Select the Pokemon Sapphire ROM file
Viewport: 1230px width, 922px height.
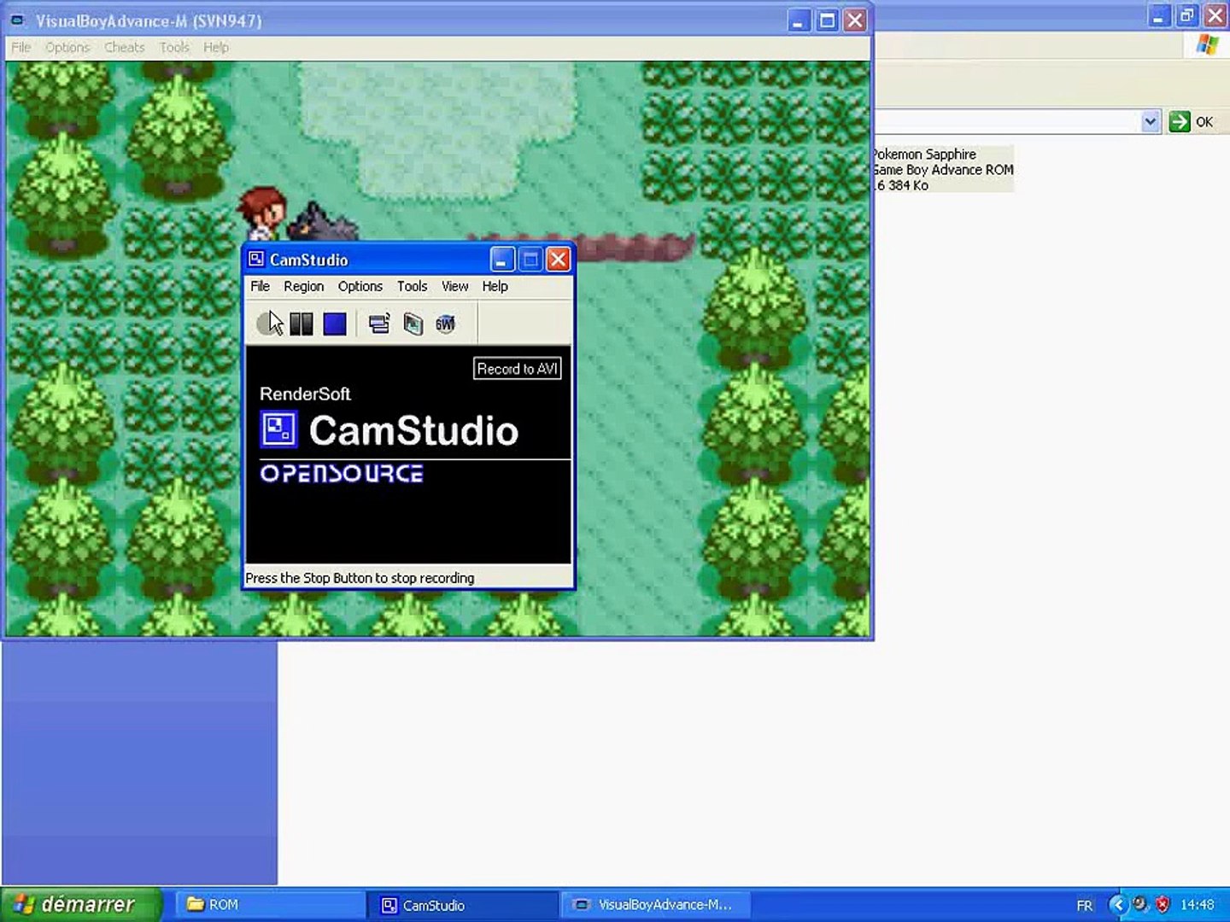click(x=942, y=169)
